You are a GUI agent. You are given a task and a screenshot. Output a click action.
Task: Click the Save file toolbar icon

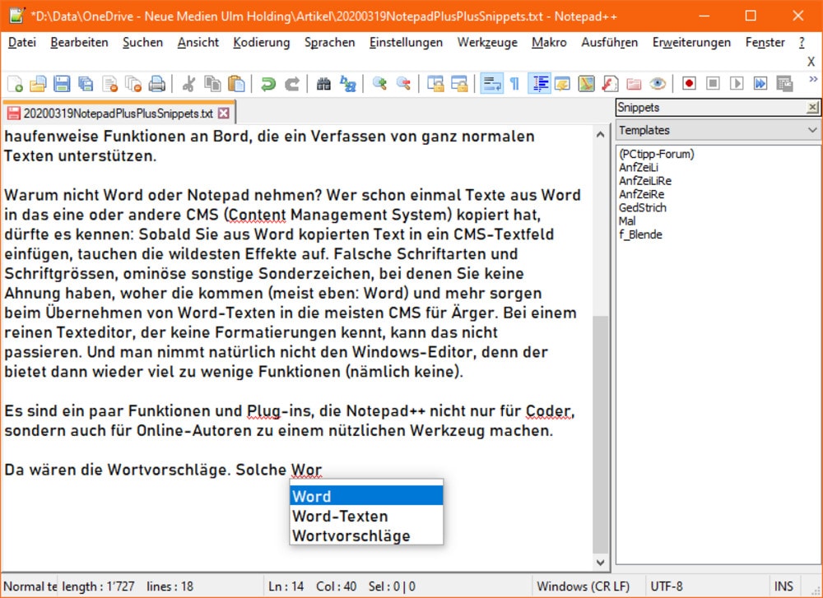(61, 83)
